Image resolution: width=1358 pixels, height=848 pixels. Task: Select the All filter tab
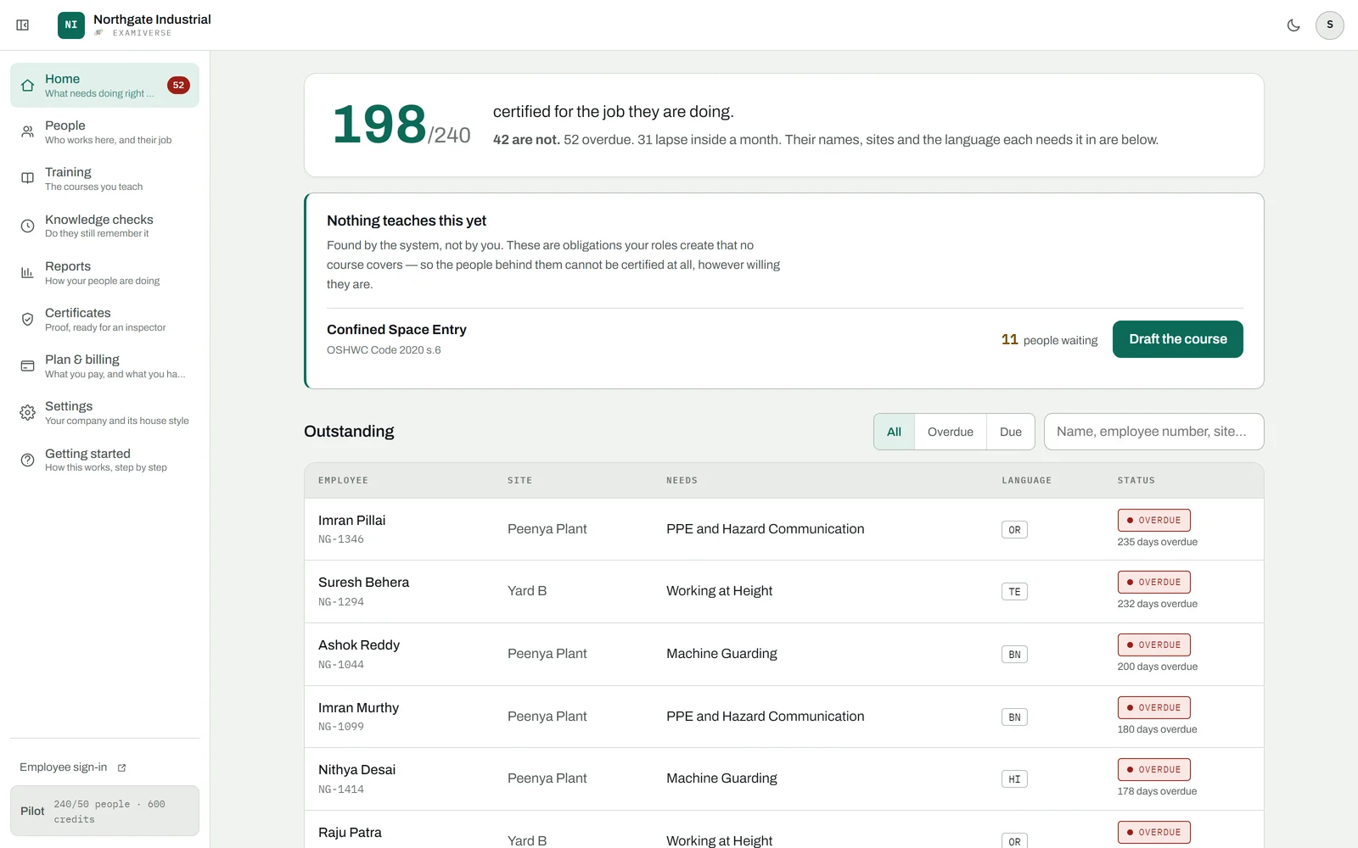coord(894,432)
